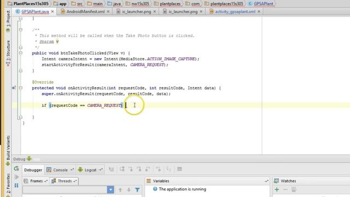Add a new watch with plus icon
This screenshot has height=197, width=350.
coord(277,190)
